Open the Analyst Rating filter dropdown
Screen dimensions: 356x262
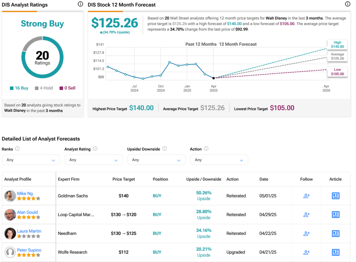tap(94, 160)
